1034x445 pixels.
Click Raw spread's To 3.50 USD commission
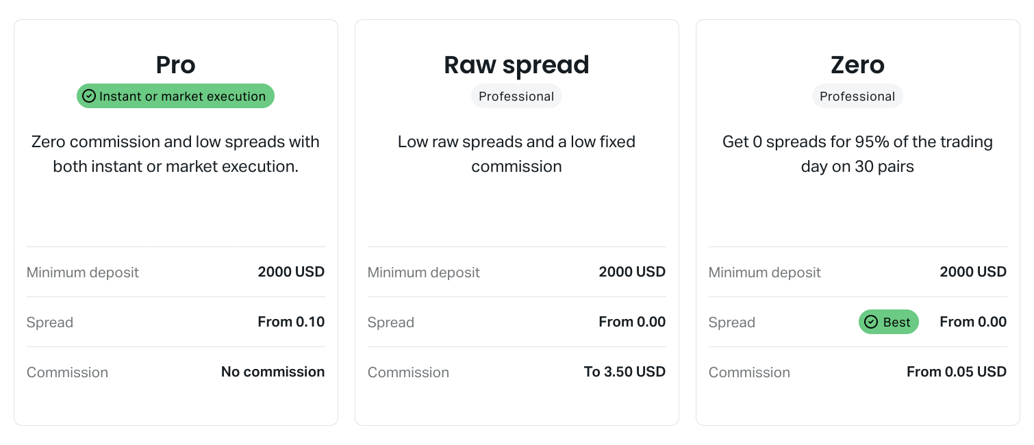[625, 372]
